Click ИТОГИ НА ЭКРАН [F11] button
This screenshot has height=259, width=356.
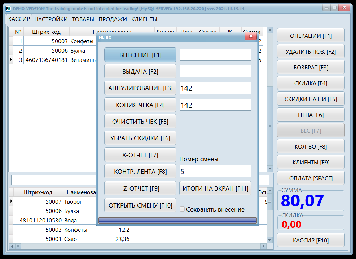point(215,188)
